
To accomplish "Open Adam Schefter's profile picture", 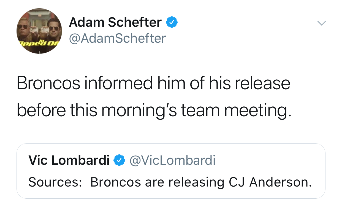I will pyautogui.click(x=39, y=31).
